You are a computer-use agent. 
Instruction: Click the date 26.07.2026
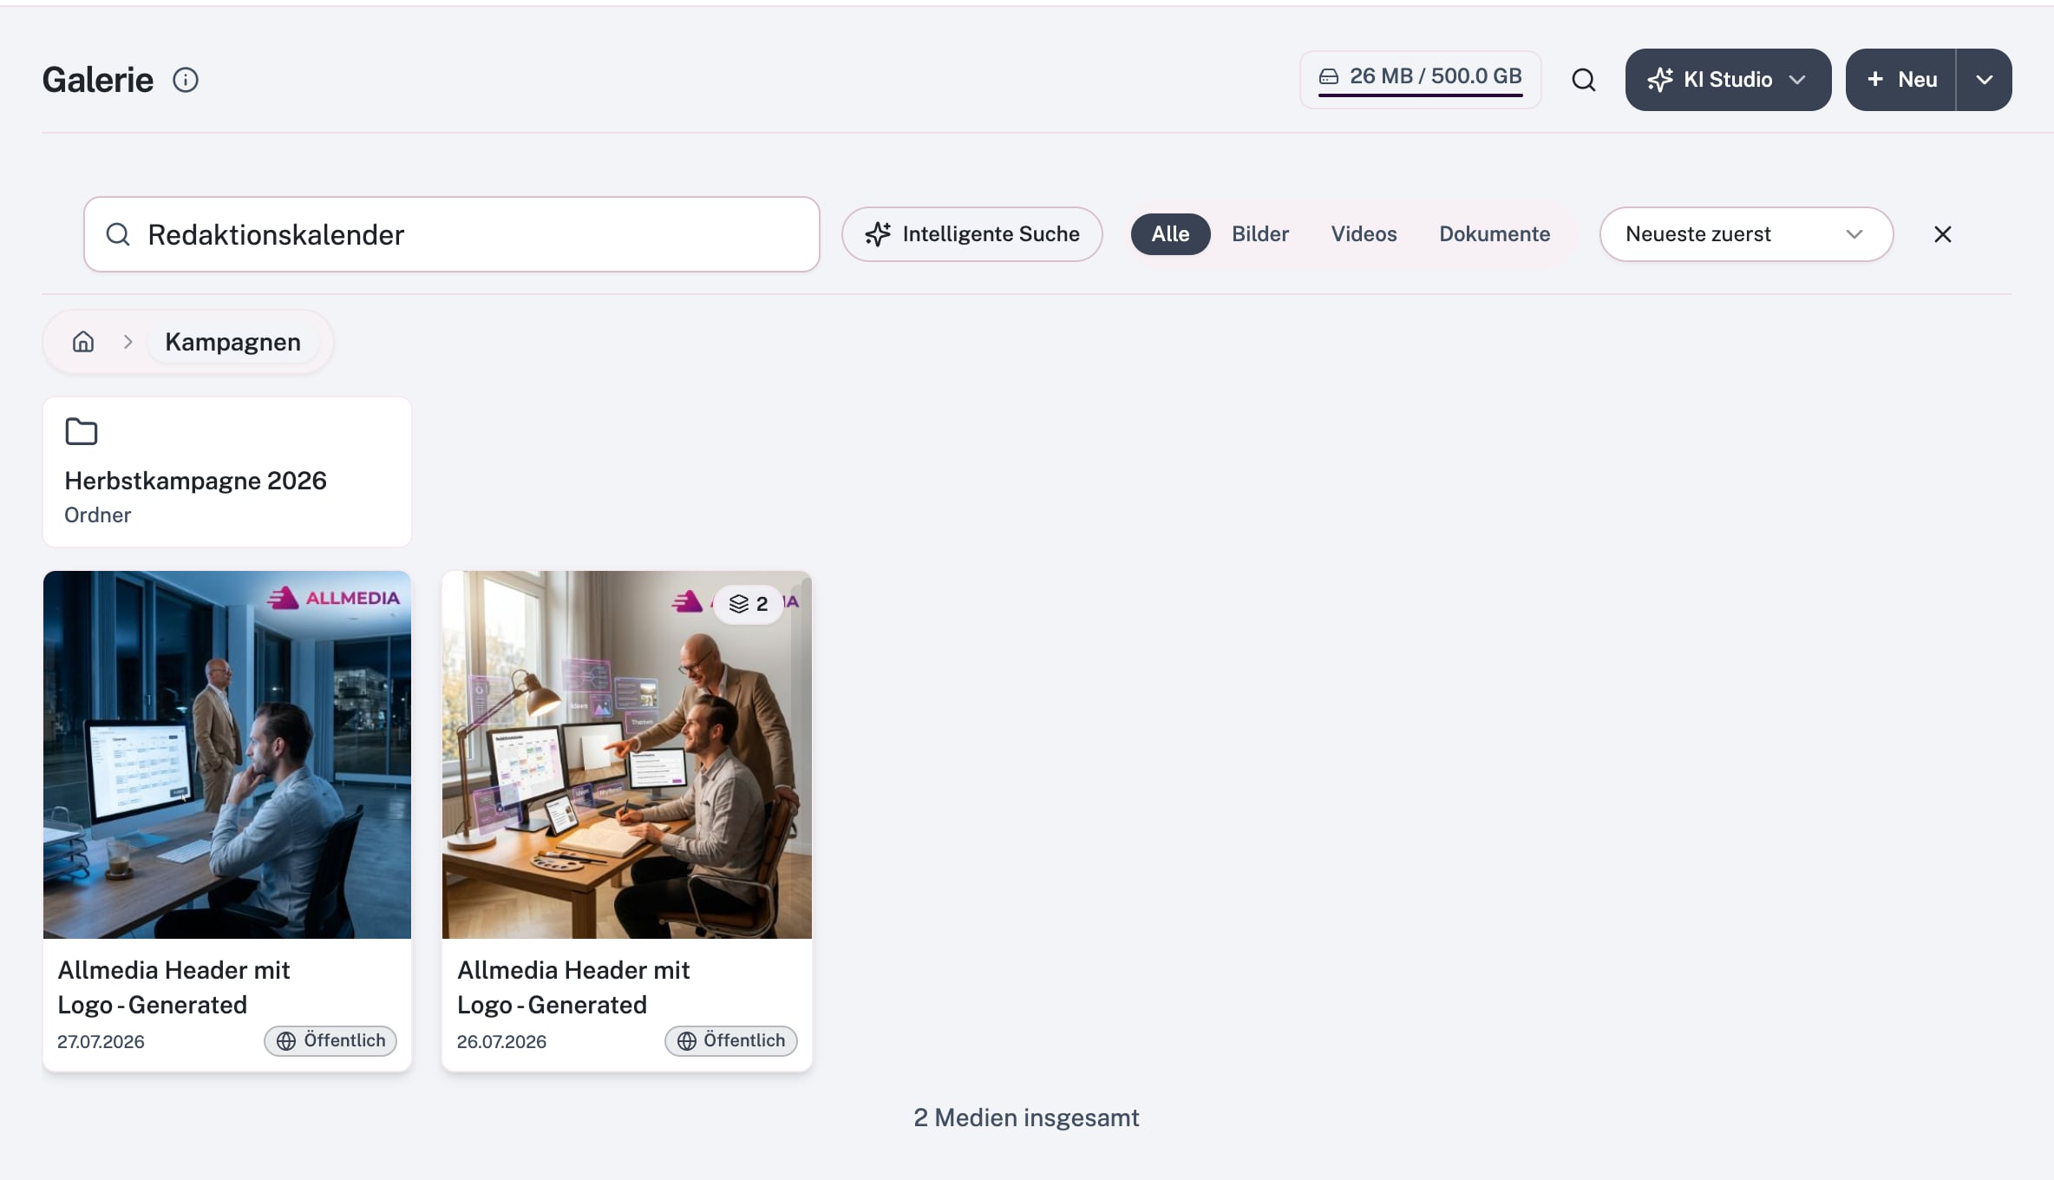coord(501,1041)
